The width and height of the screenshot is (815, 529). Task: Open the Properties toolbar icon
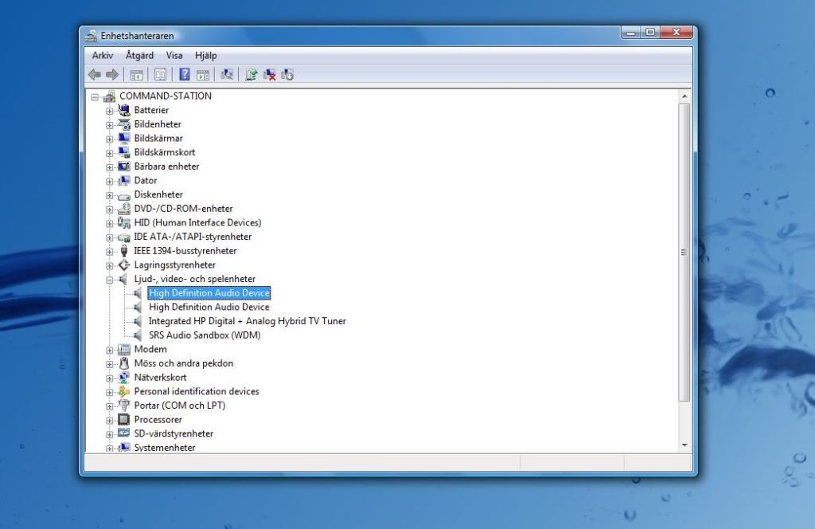[160, 75]
